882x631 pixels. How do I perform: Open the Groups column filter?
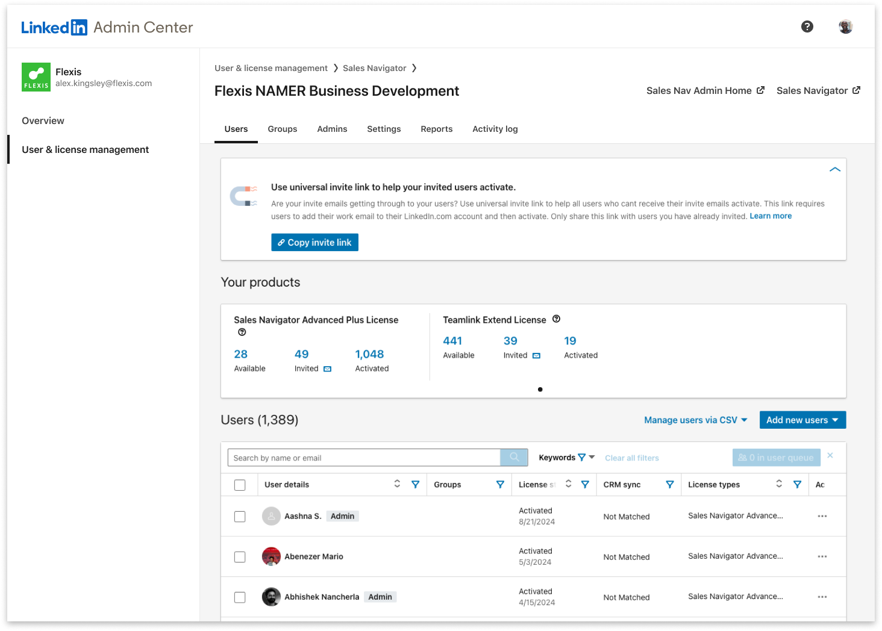(500, 485)
